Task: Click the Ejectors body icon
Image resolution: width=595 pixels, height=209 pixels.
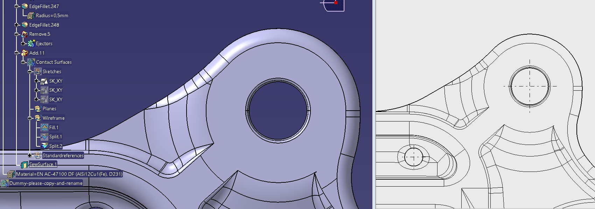Action: coord(31,43)
